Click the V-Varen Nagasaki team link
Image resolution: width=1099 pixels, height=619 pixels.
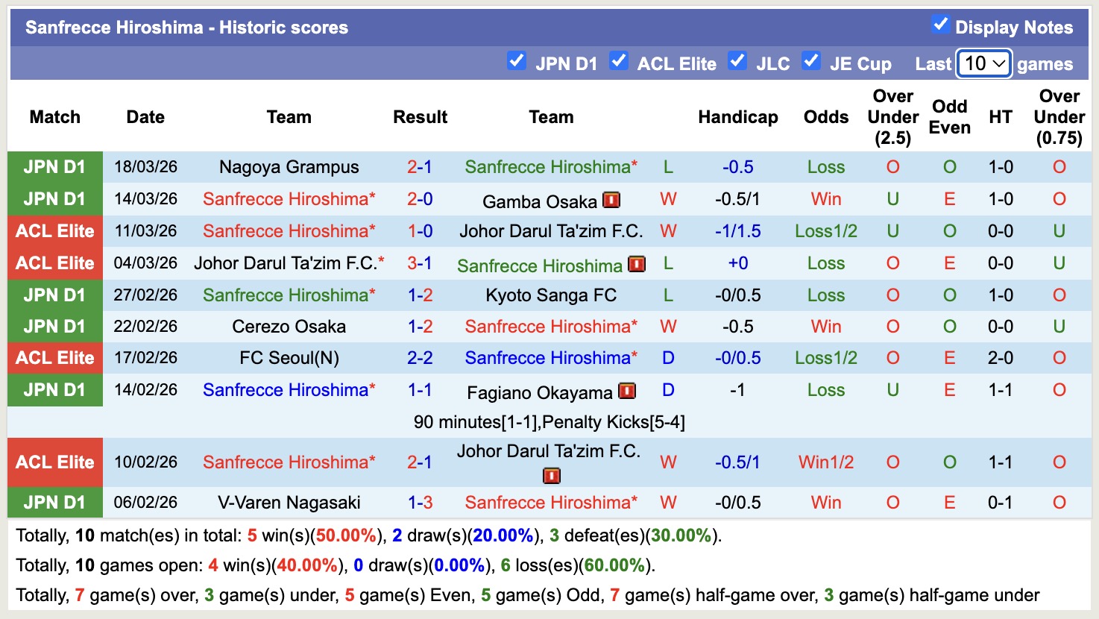(289, 502)
